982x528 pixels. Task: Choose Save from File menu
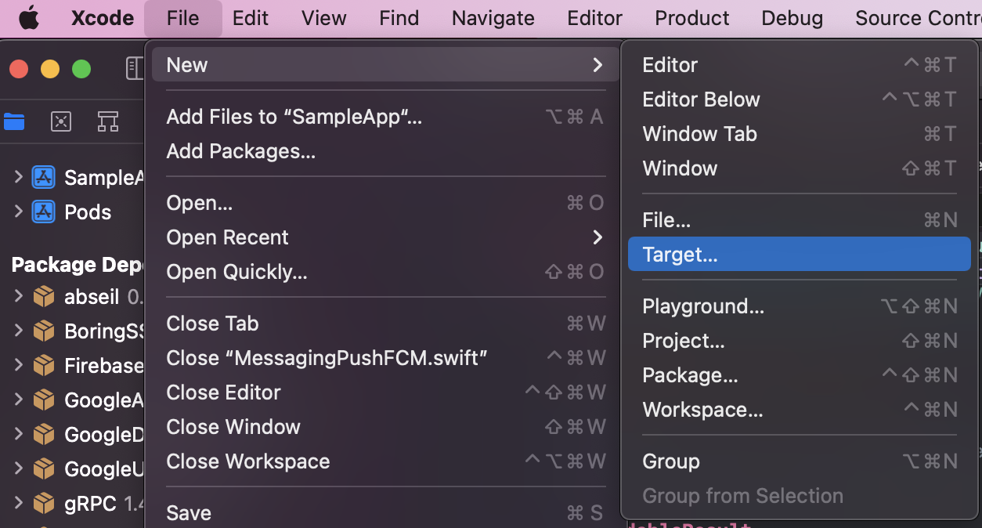point(383,513)
